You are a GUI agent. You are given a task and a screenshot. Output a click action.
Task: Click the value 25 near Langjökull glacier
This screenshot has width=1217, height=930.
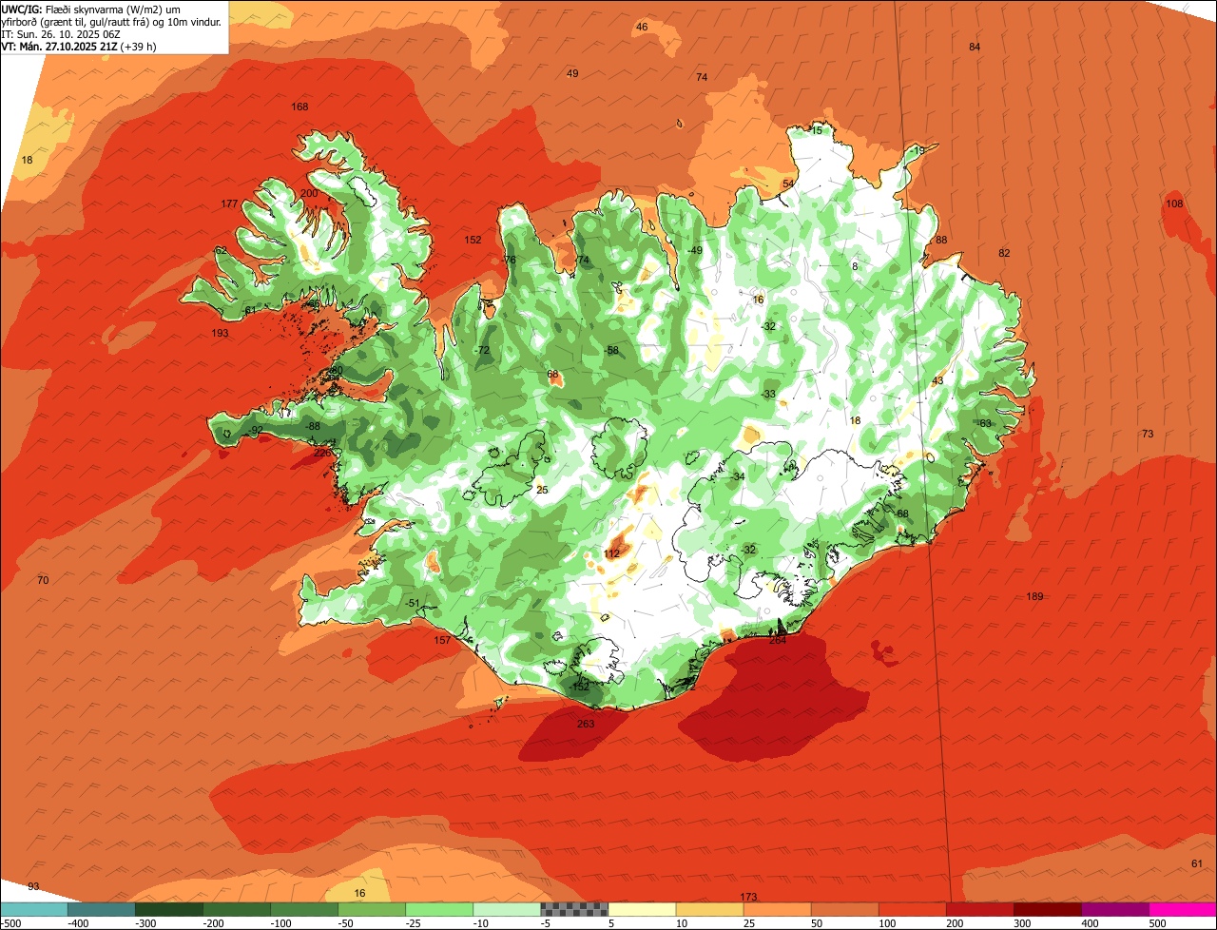[542, 490]
